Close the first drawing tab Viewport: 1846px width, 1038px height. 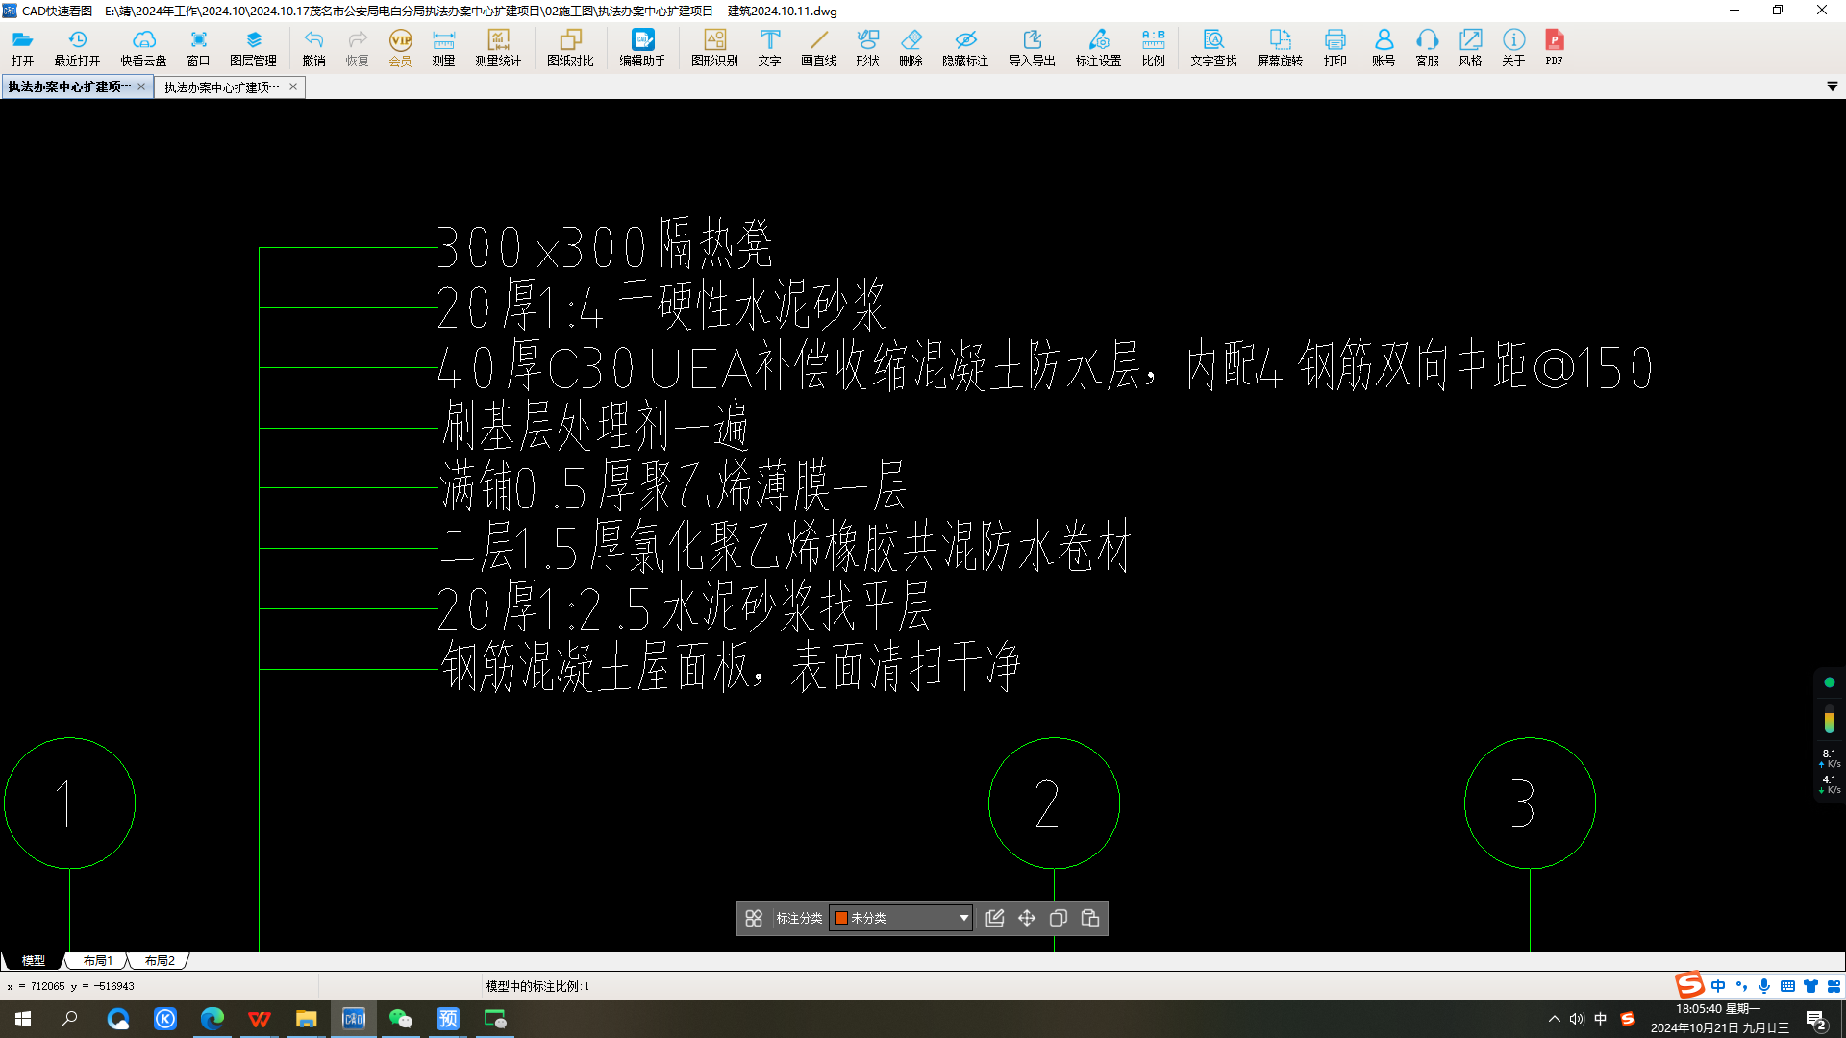[141, 86]
